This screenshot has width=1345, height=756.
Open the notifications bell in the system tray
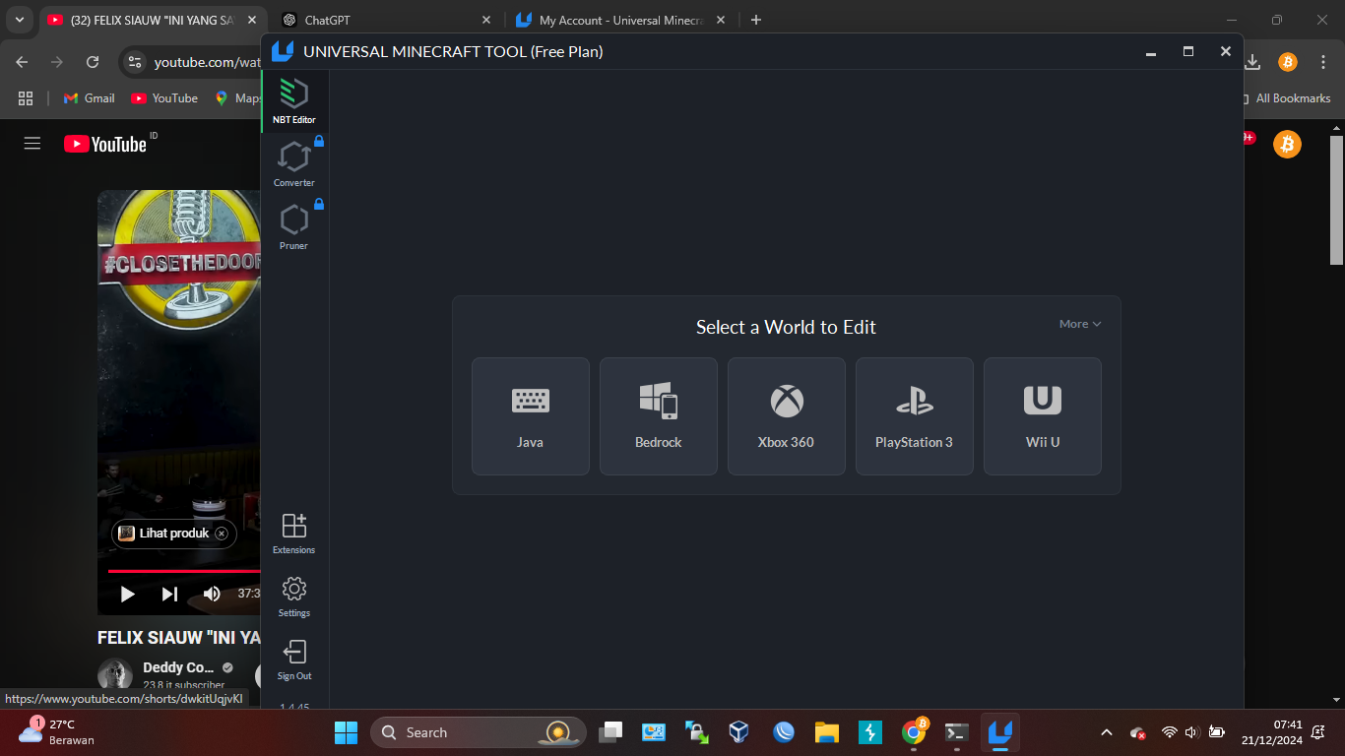1317,732
